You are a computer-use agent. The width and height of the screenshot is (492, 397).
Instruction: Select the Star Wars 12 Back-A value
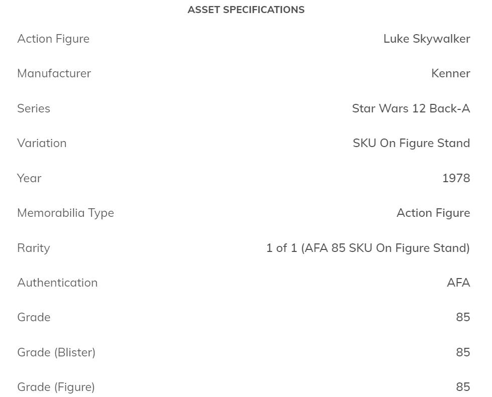411,108
